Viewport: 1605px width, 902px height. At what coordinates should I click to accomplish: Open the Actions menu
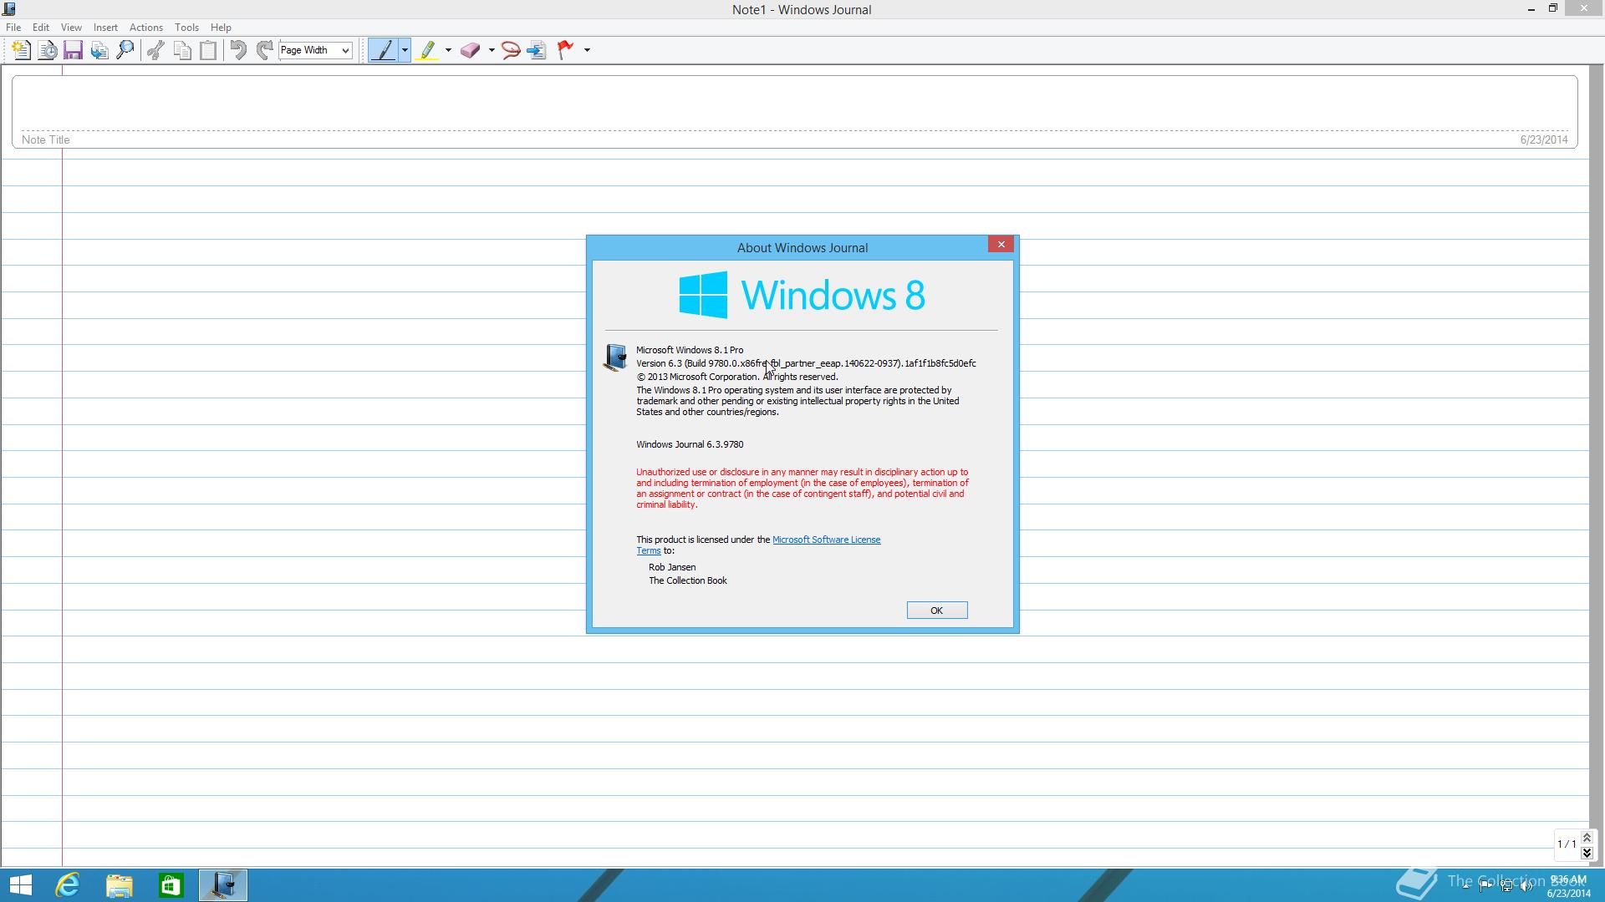coord(146,28)
